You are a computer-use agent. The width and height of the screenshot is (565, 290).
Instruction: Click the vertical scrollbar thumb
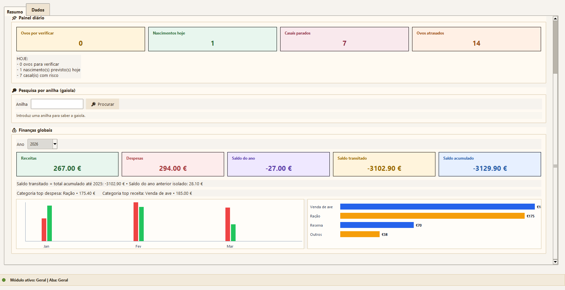pyautogui.click(x=555, y=46)
